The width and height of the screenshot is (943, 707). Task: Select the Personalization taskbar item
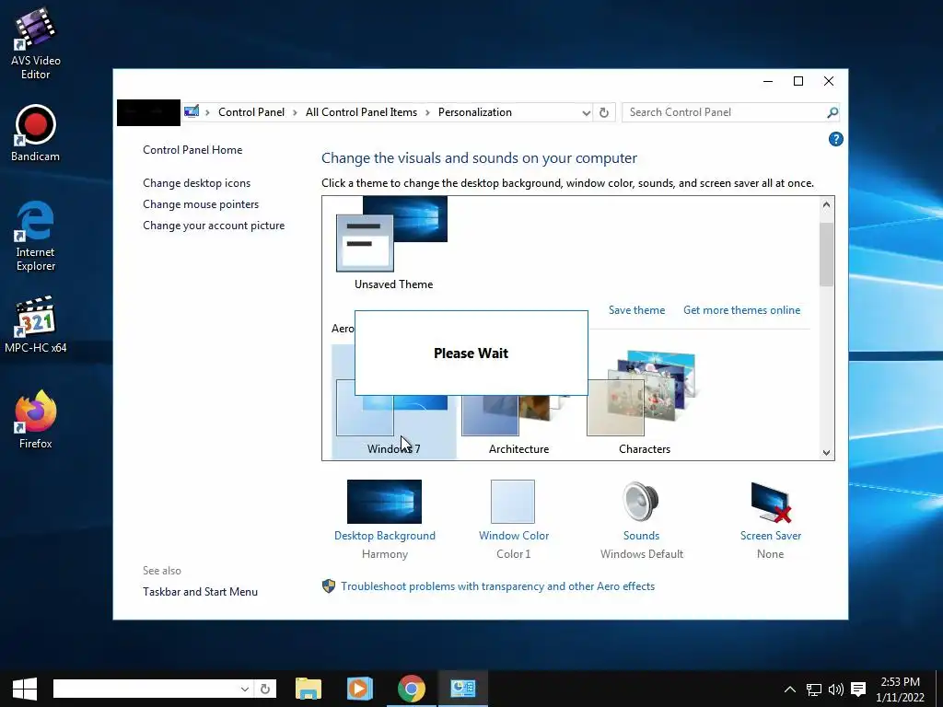click(x=462, y=689)
